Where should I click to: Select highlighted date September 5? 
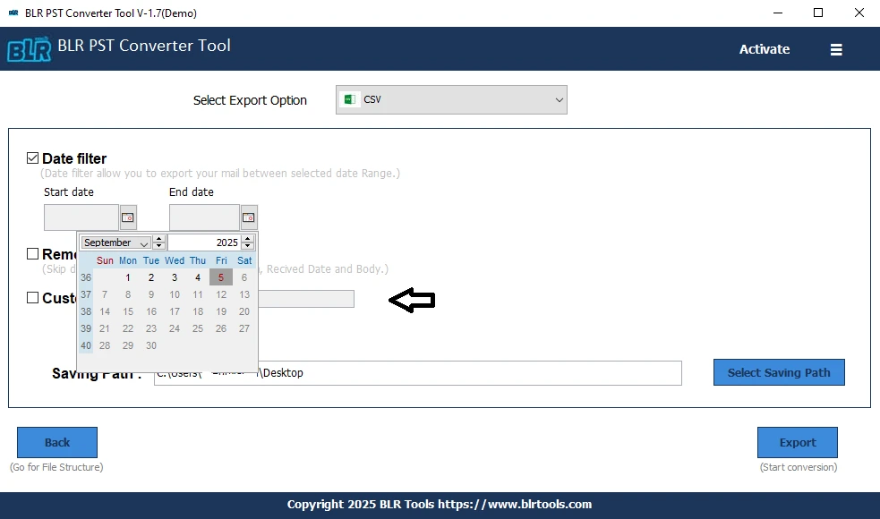tap(221, 277)
